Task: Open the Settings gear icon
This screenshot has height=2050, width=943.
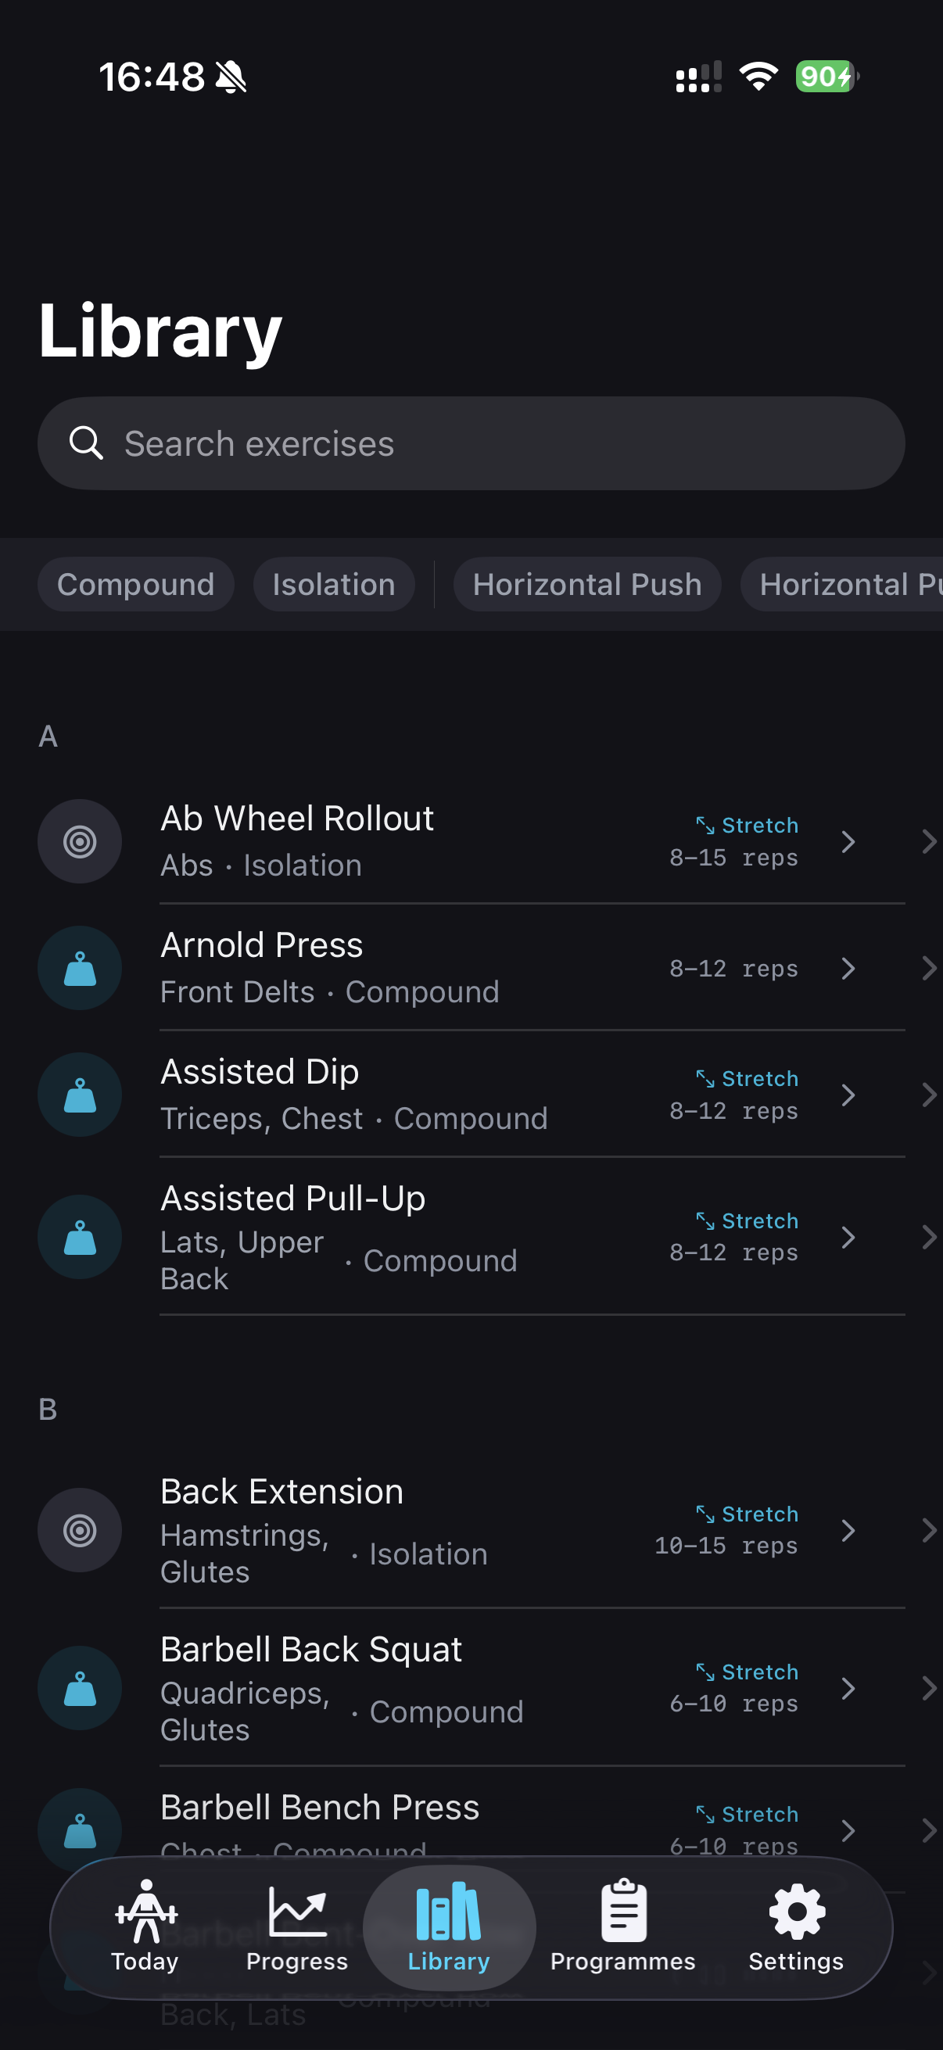Action: (797, 1912)
